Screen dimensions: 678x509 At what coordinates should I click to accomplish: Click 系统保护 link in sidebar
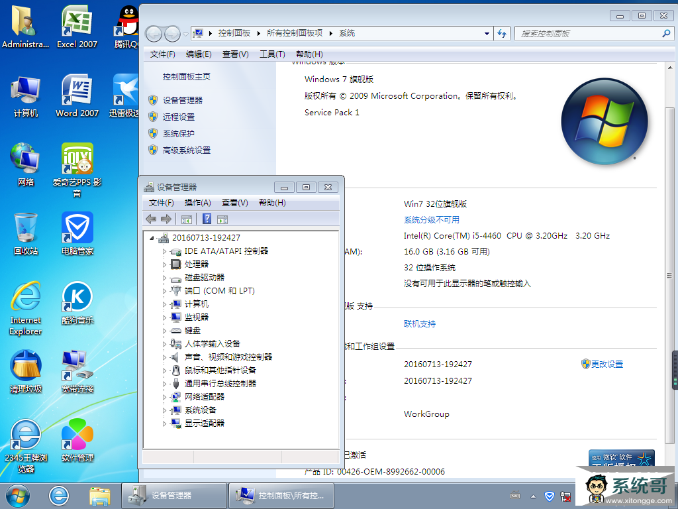[179, 134]
